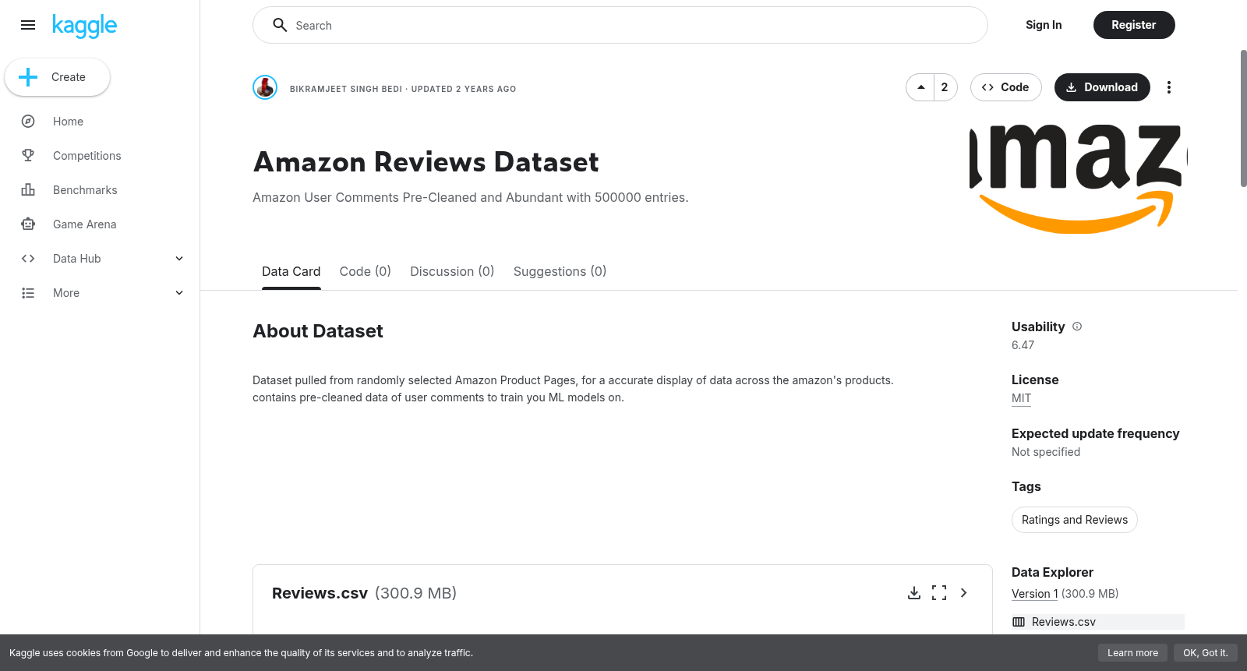1247x671 pixels.
Task: Accept cookies with OK, Got it.
Action: (x=1205, y=653)
